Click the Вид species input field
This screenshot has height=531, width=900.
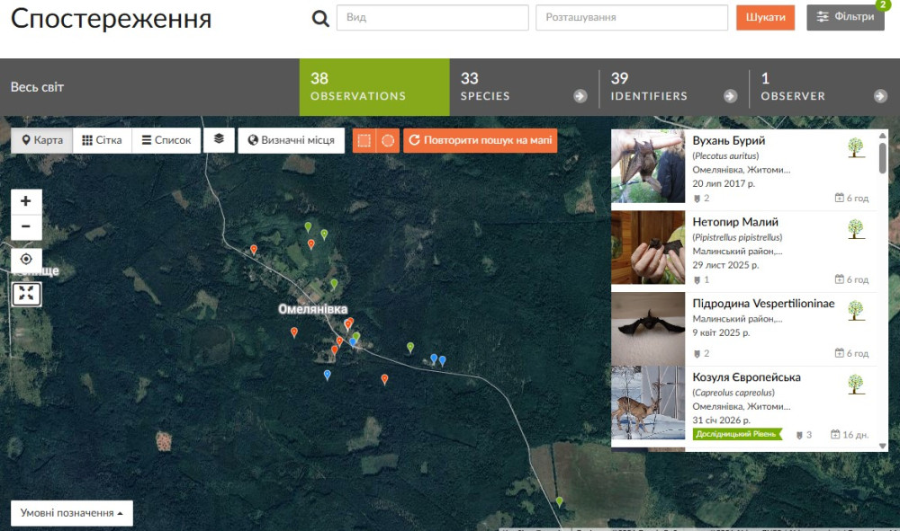click(432, 18)
